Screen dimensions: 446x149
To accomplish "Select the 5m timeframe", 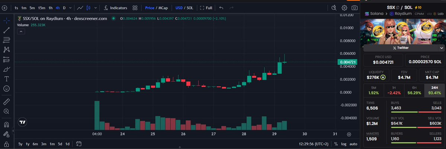I will [x=32, y=8].
